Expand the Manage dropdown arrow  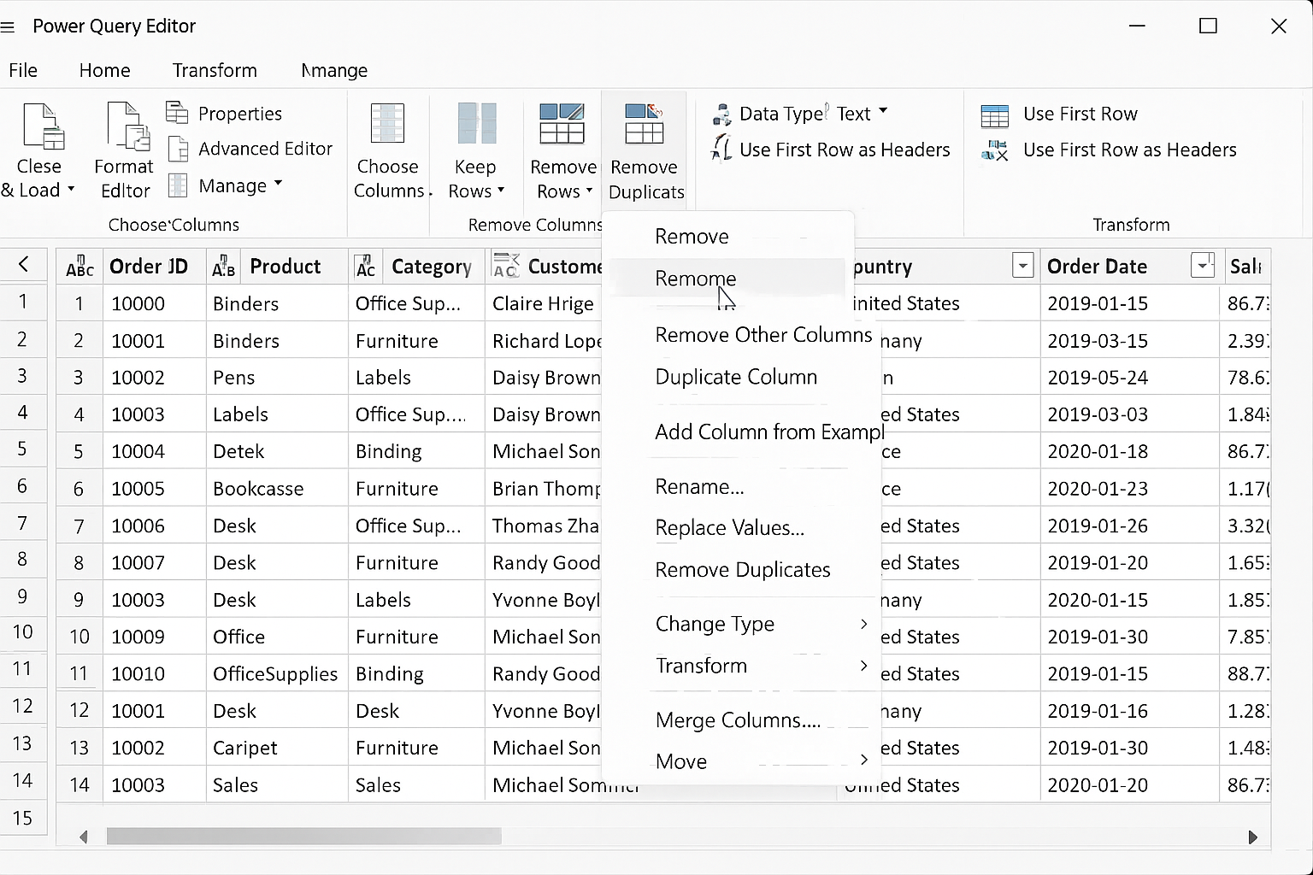coord(279,183)
